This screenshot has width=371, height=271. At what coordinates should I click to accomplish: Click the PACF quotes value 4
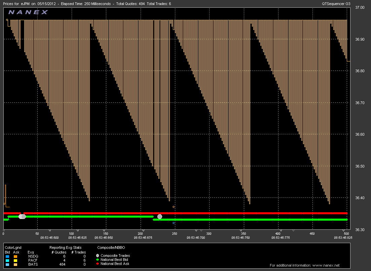pos(64,260)
